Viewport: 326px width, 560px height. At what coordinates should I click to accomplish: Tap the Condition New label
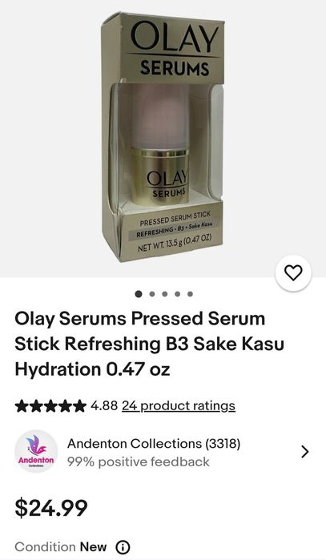point(61,547)
